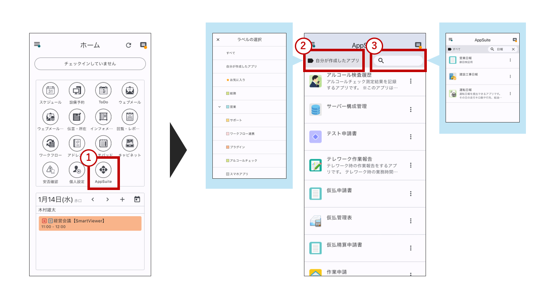533x300 pixels.
Task: Open the Schedule (スケジュール) calendar icon
Action: tap(50, 90)
